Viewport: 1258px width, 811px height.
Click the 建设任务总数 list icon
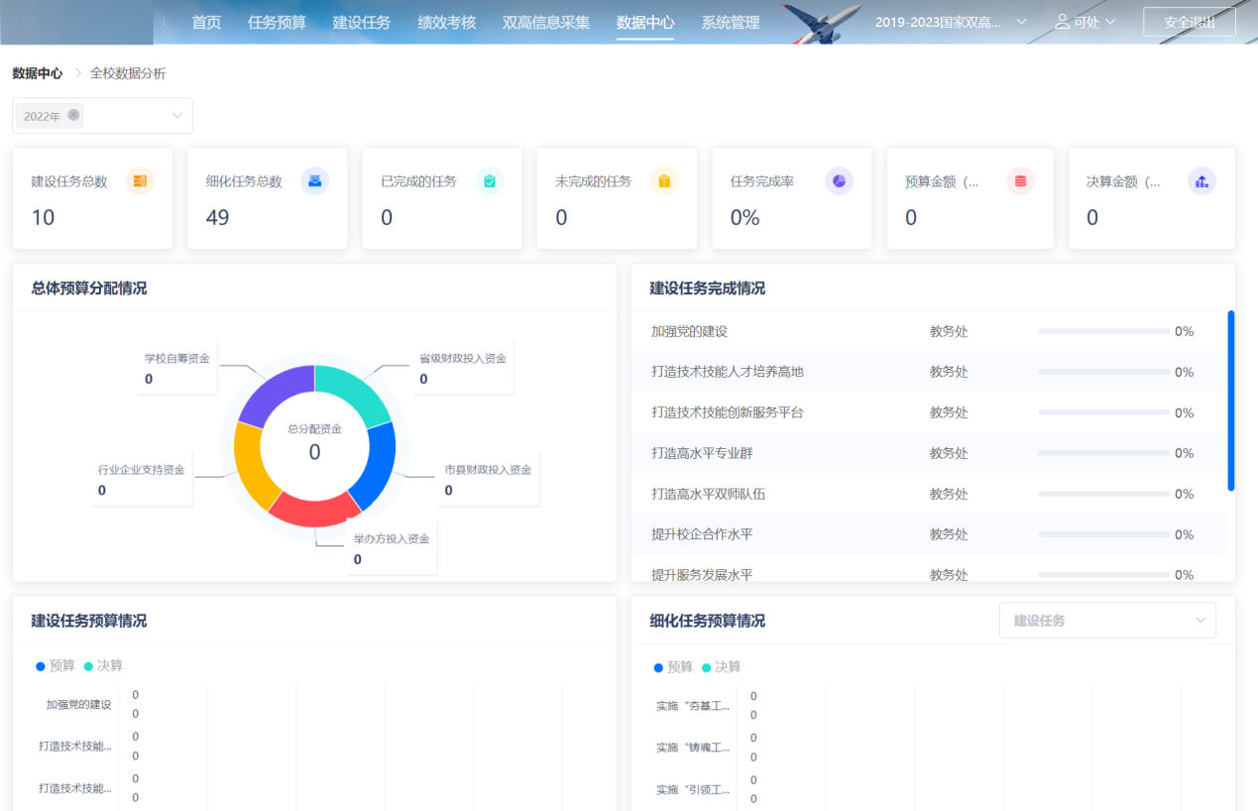[139, 182]
